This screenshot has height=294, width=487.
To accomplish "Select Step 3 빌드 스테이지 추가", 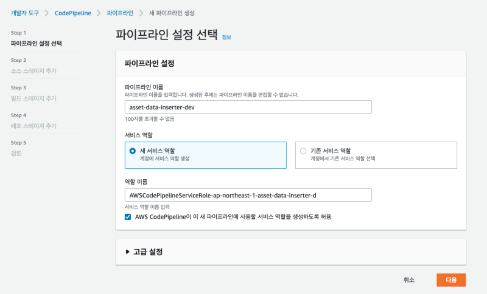I will (x=33, y=98).
